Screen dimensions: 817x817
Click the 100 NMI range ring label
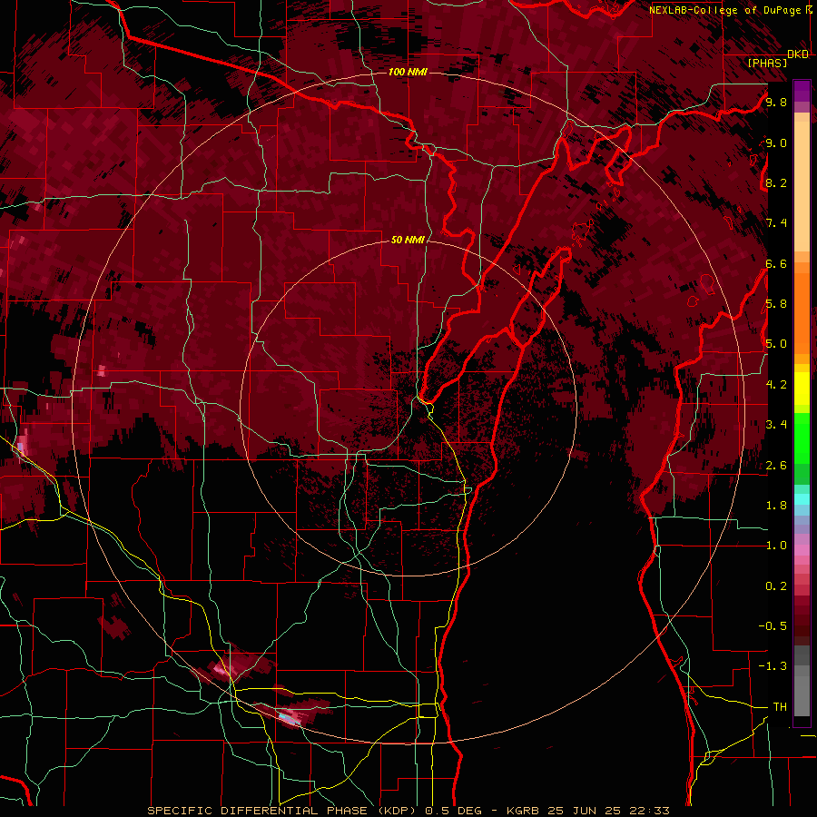(408, 72)
